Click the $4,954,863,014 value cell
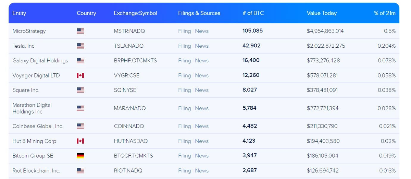Image resolution: width=411 pixels, height=179 pixels. (x=325, y=31)
